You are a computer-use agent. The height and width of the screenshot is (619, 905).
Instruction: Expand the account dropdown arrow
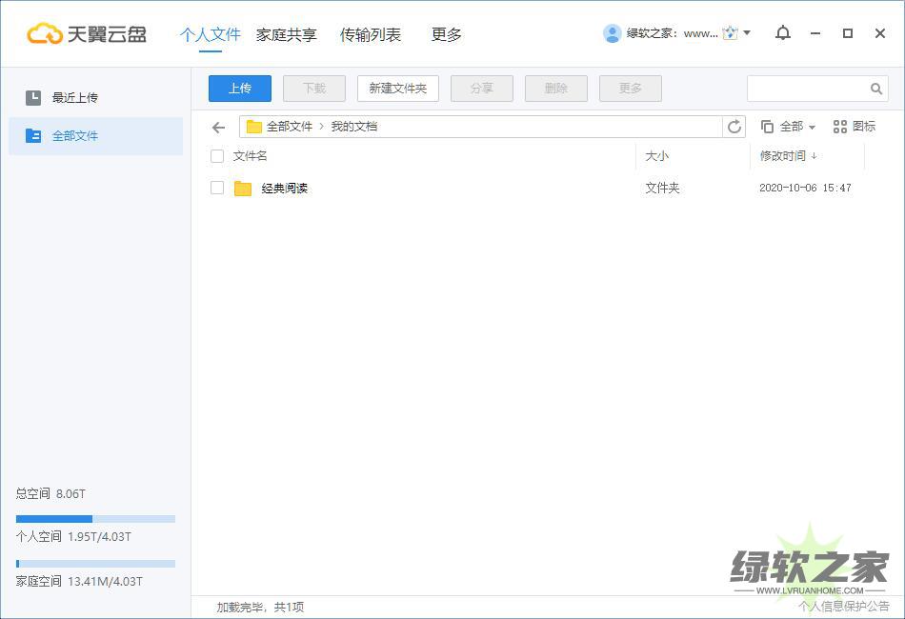tap(747, 33)
